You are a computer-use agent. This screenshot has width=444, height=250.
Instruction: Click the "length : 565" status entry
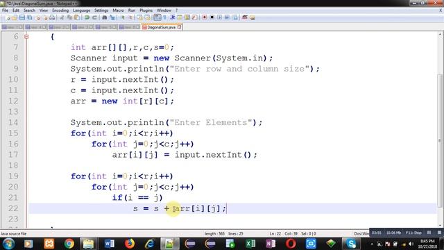(x=214, y=233)
